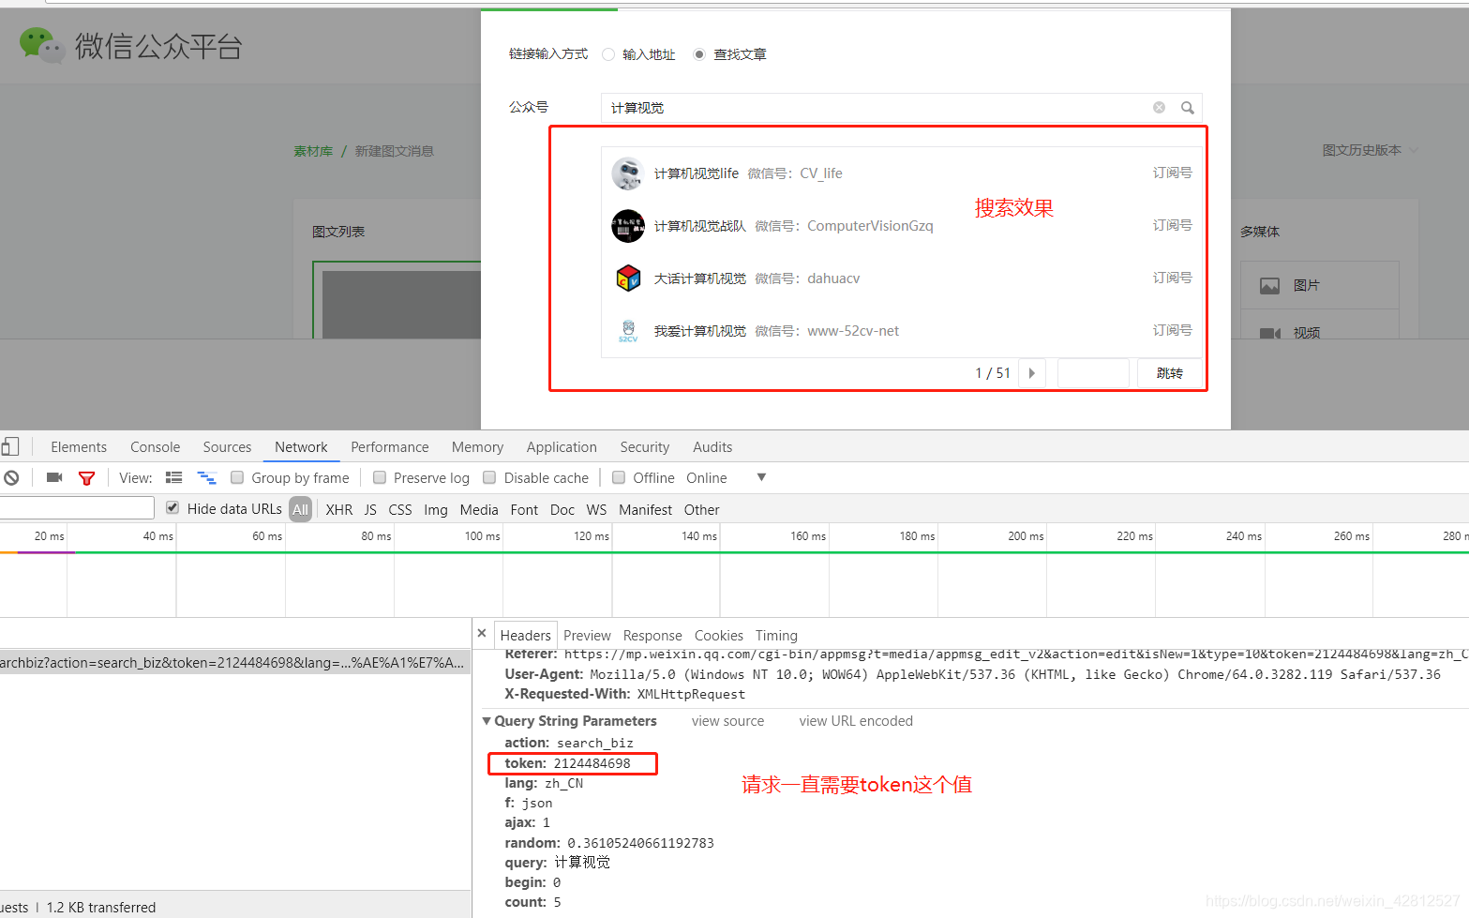The image size is (1469, 918).
Task: Filter requests by Font type
Action: (524, 510)
